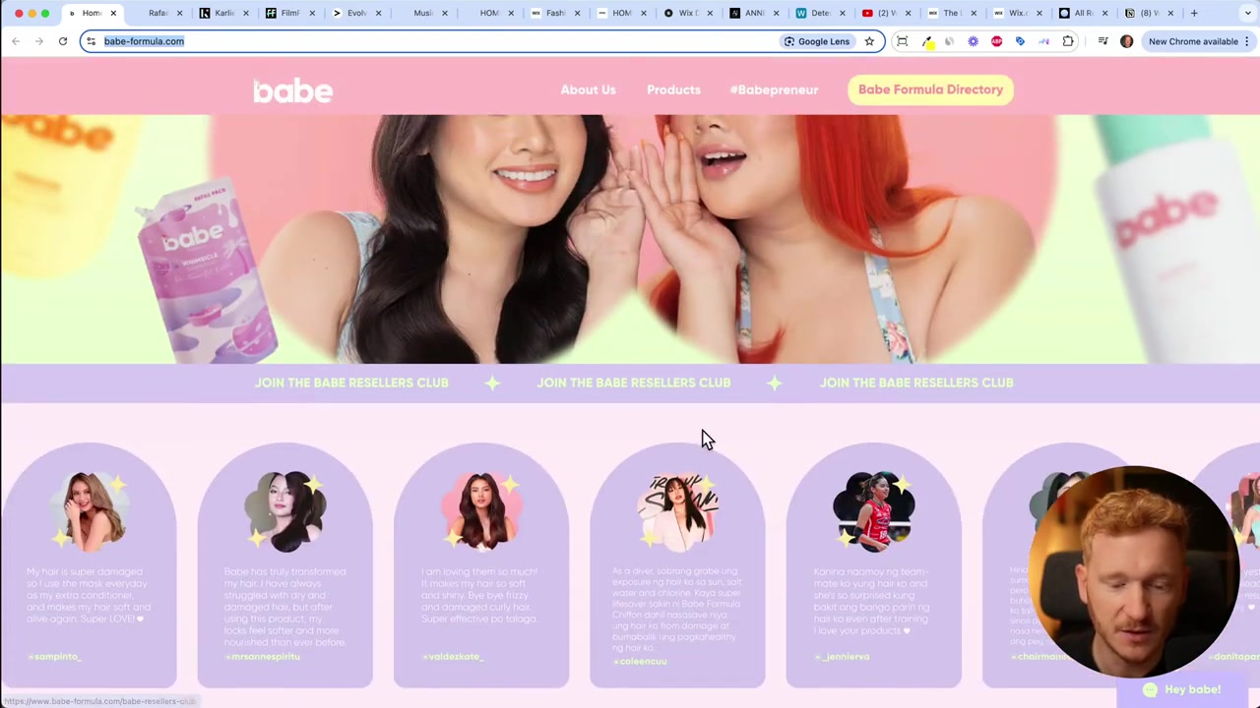1260x708 pixels.
Task: Click the presenter webcam video circle
Action: (1134, 571)
